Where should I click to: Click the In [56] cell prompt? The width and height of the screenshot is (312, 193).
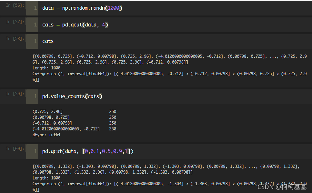(15, 5)
